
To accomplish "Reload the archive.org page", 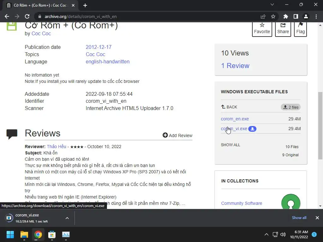I will click(x=27, y=16).
